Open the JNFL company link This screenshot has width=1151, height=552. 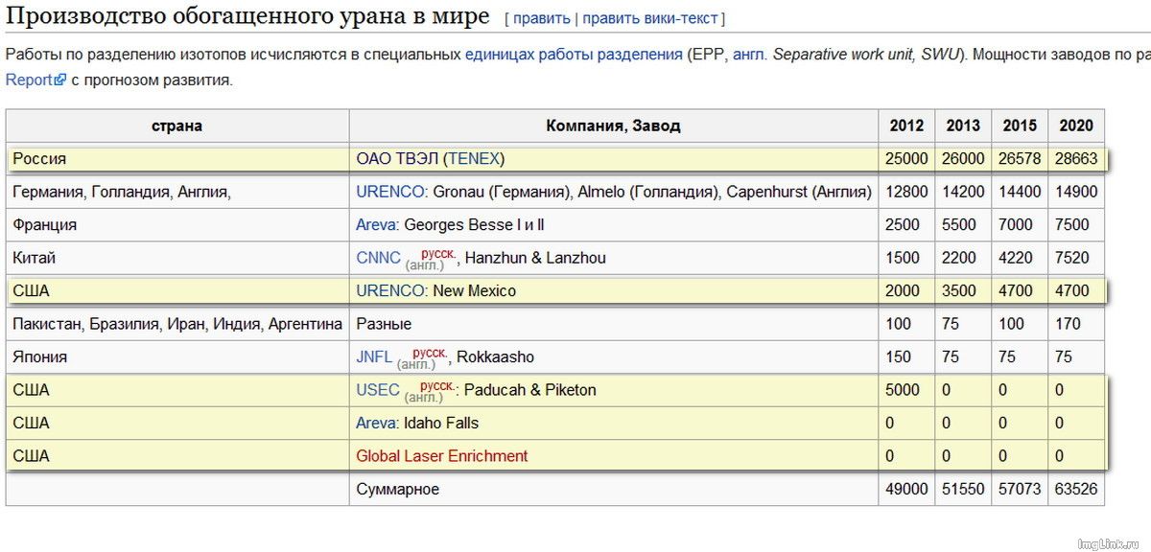coord(374,357)
